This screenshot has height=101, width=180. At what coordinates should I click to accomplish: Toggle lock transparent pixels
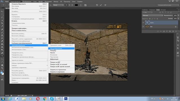(150, 19)
